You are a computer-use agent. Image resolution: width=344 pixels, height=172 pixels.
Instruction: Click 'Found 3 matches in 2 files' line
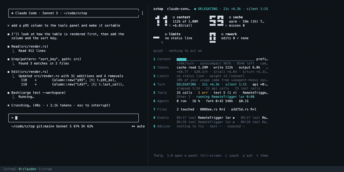(44, 63)
